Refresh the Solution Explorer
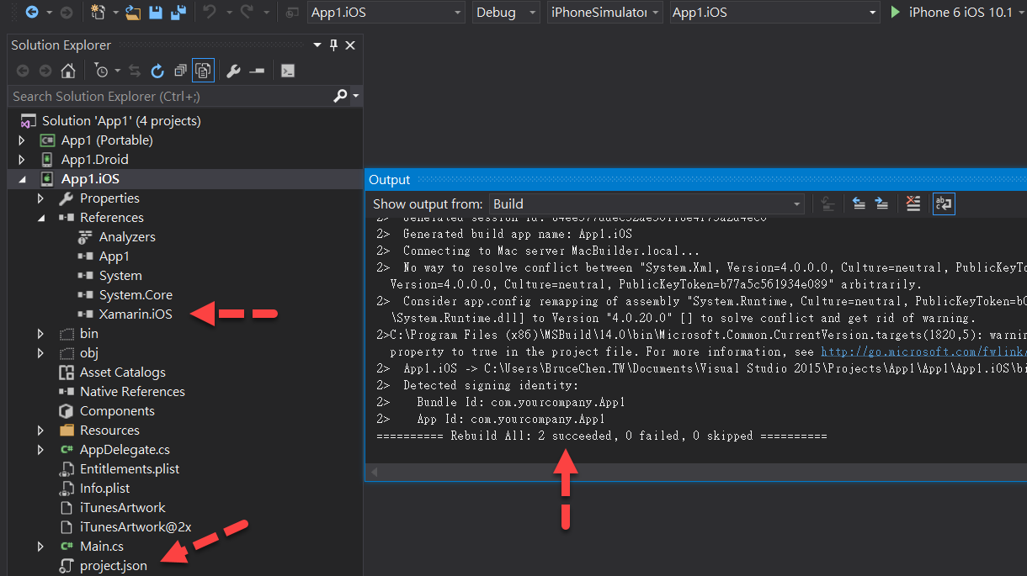This screenshot has height=576, width=1027. click(157, 71)
